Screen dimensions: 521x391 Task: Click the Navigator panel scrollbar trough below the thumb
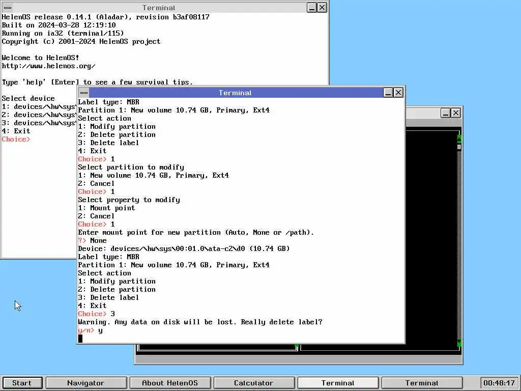[459, 244]
